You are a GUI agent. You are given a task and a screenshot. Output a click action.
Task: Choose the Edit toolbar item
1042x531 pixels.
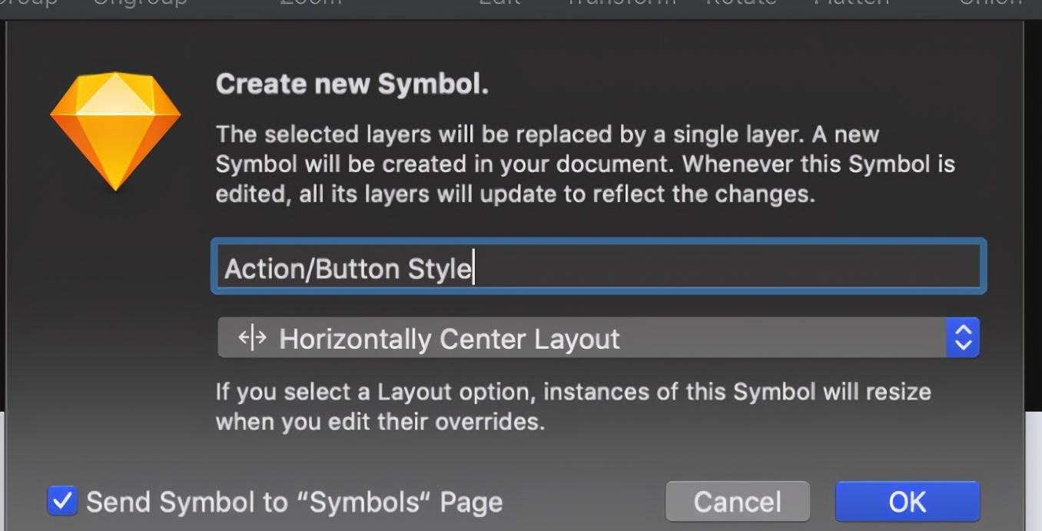click(499, 3)
